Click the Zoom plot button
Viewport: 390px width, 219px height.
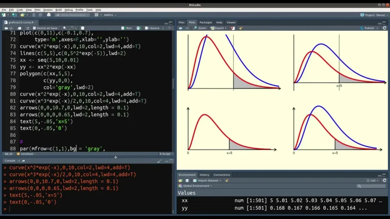(200, 28)
